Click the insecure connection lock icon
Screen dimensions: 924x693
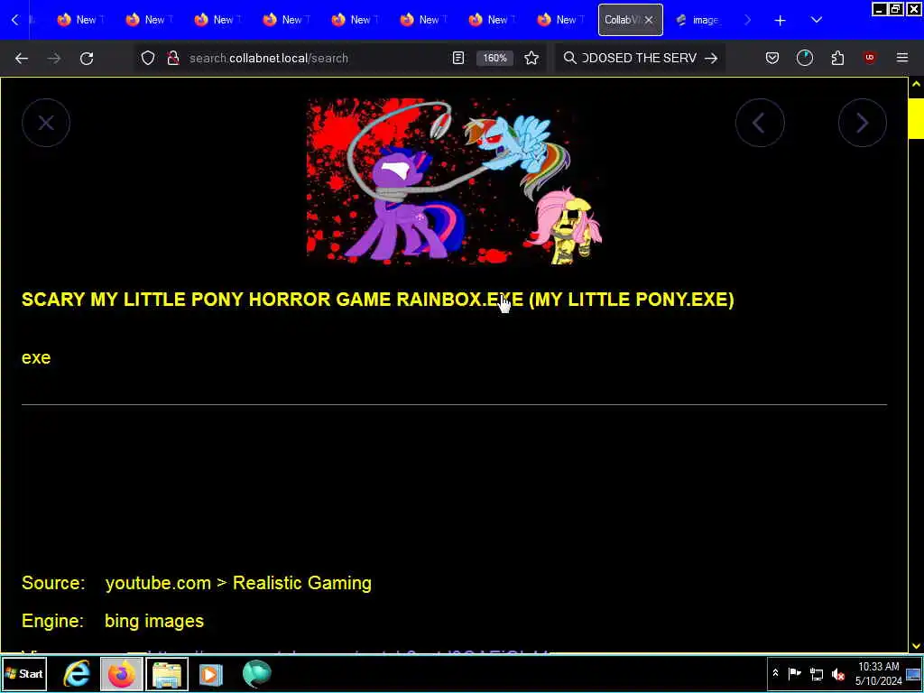pos(172,58)
